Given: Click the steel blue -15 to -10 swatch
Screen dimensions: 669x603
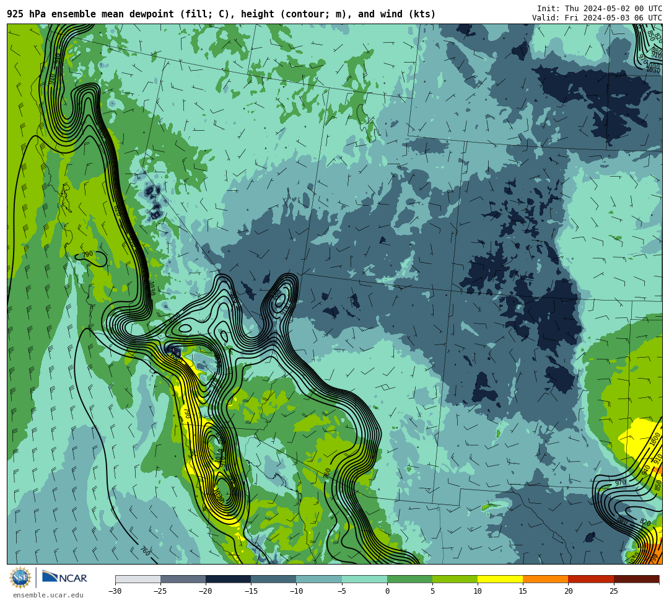Looking at the screenshot, I should tap(274, 579).
